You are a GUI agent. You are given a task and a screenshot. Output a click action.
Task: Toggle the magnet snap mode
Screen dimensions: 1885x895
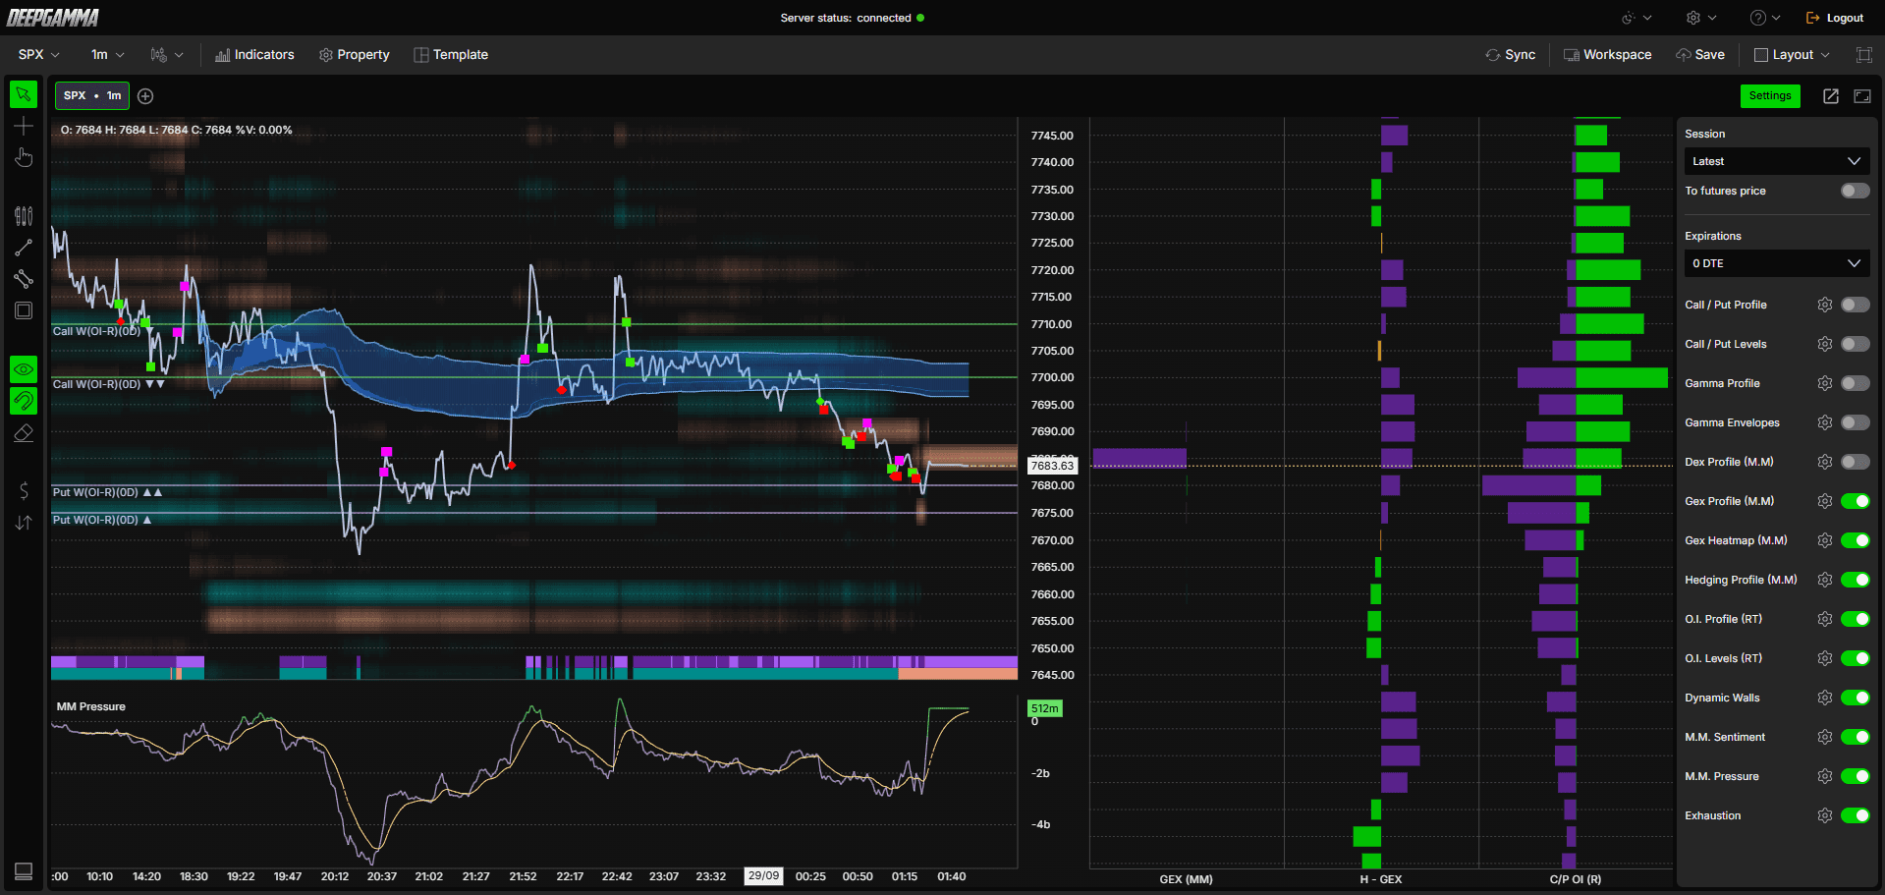click(24, 401)
